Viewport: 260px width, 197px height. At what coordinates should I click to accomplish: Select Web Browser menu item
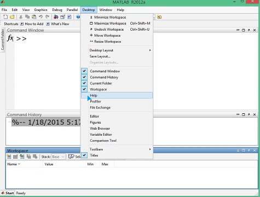click(x=117, y=129)
